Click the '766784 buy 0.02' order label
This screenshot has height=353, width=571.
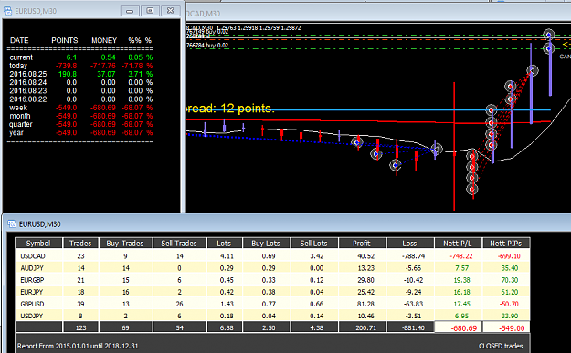point(207,45)
